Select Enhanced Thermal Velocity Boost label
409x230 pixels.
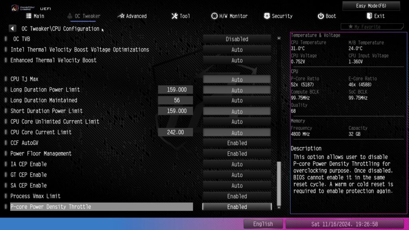54,60
